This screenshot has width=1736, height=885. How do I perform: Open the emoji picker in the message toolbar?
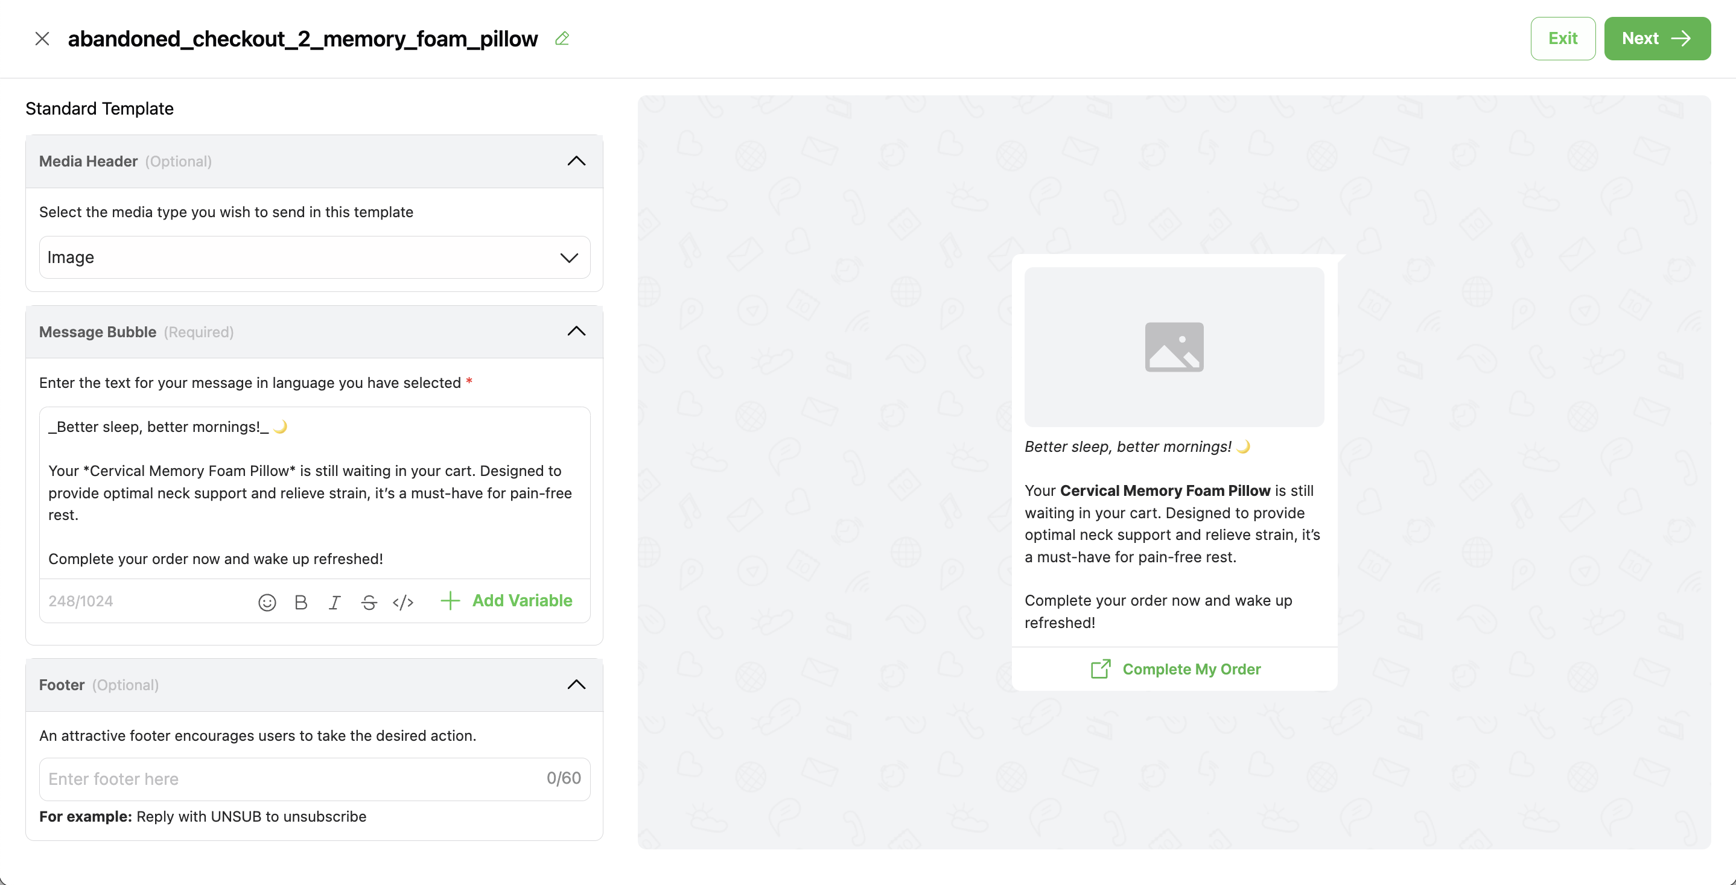coord(267,602)
